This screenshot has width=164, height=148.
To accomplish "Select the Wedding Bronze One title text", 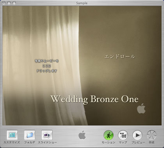I will pyautogui.click(x=94, y=99).
